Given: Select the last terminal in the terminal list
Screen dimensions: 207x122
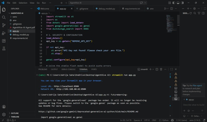Looking at the screenshot, I should [x=176, y=99].
